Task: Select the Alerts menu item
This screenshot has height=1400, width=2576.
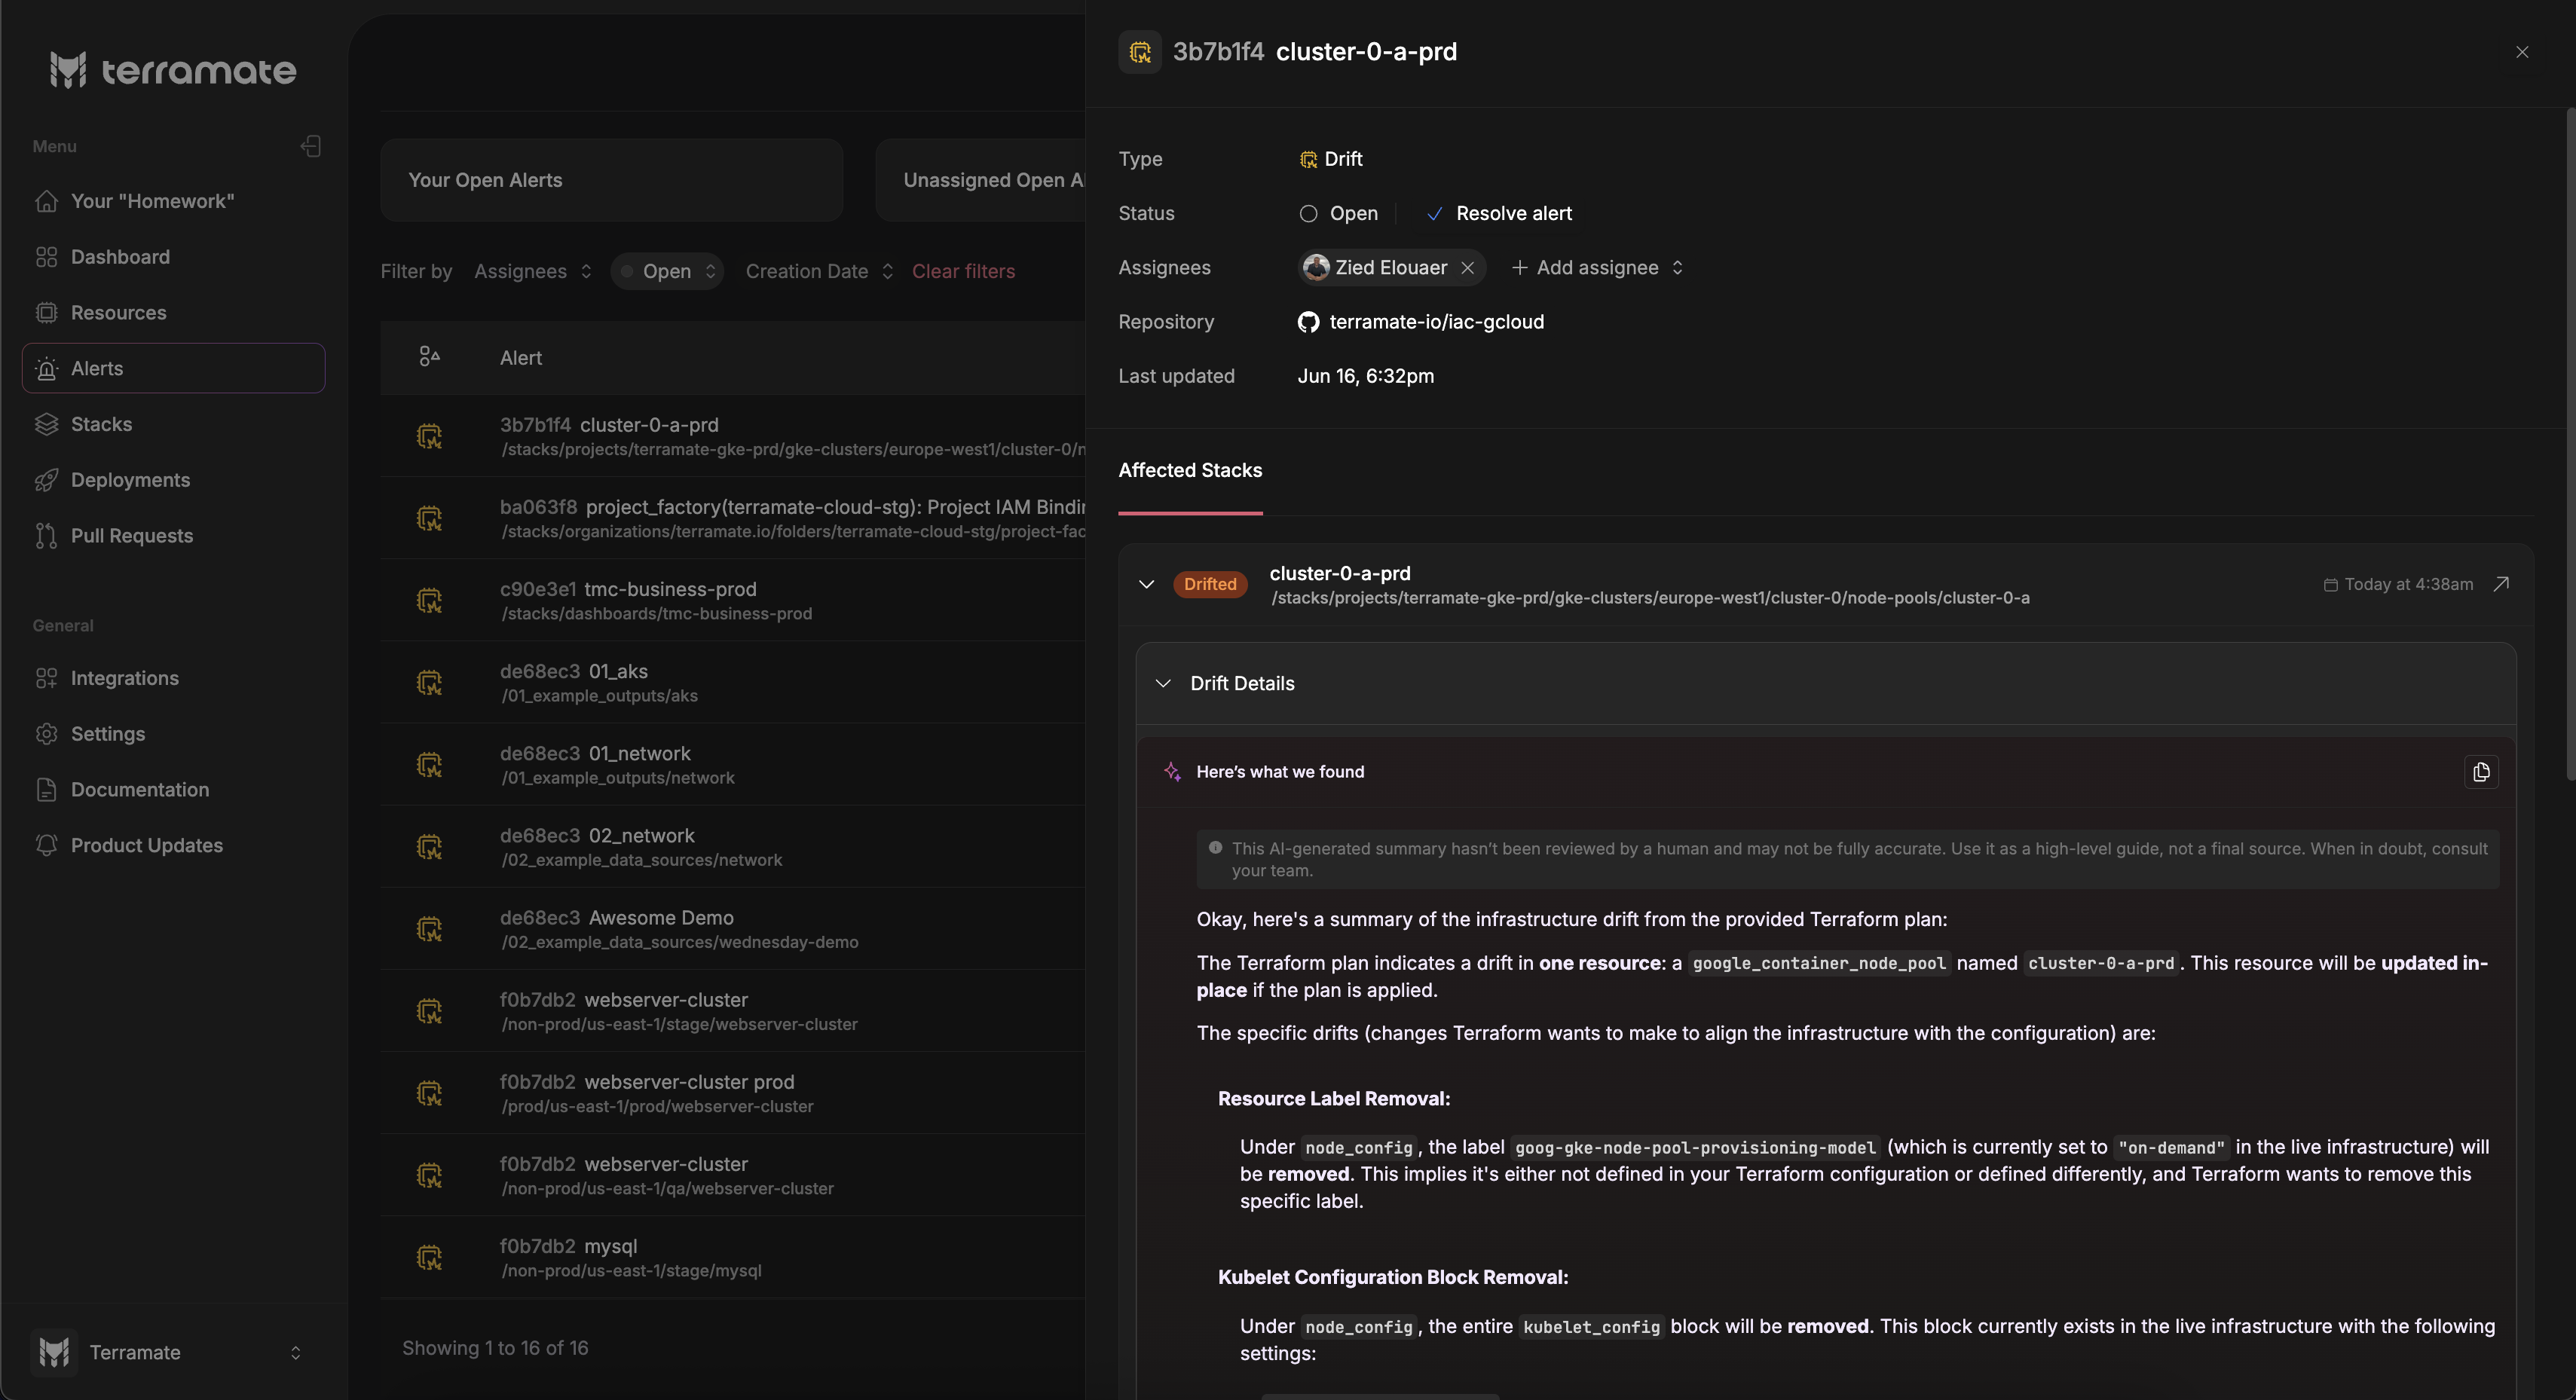Action: coord(173,368)
